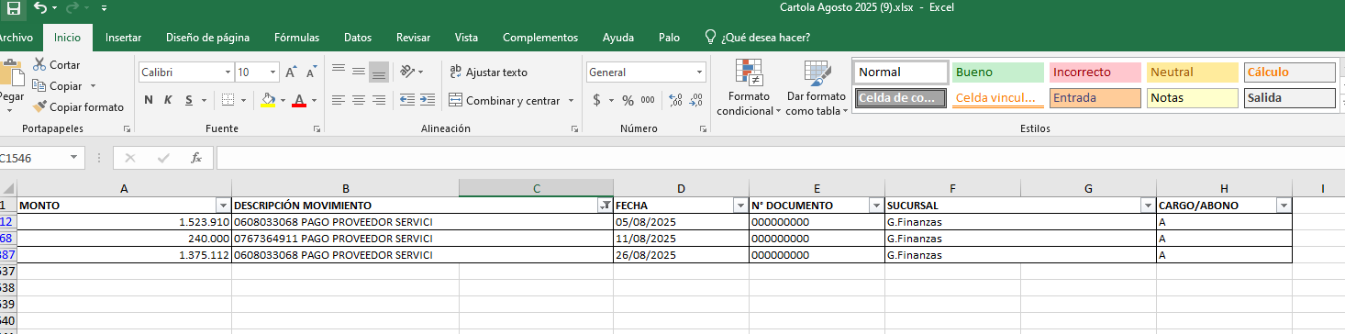Open the font size dropdown
Screen dimensions: 1345x334
[273, 72]
